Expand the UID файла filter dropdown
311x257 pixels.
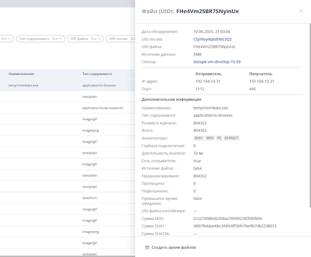click(x=86, y=39)
